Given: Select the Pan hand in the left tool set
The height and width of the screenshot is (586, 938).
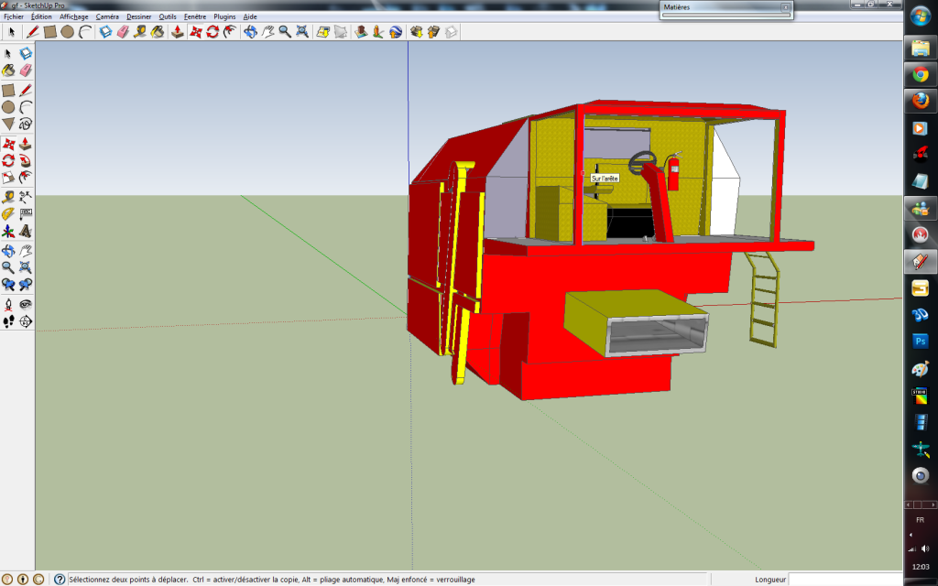Looking at the screenshot, I should tap(25, 251).
